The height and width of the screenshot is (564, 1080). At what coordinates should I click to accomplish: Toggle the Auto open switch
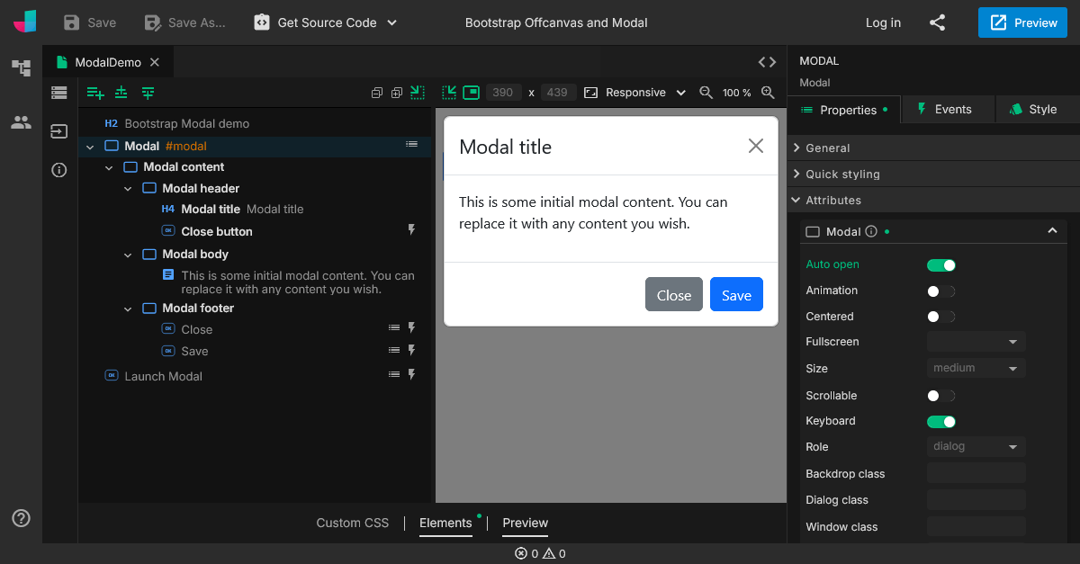[x=941, y=264]
